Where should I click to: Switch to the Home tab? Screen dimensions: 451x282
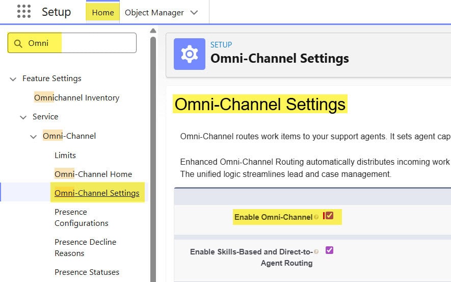point(102,13)
